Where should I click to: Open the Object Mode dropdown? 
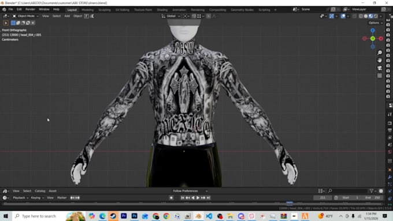click(25, 16)
